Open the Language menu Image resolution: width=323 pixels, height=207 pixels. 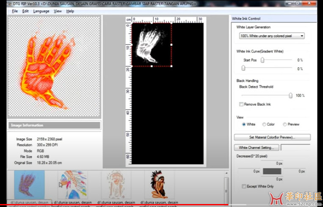click(41, 11)
